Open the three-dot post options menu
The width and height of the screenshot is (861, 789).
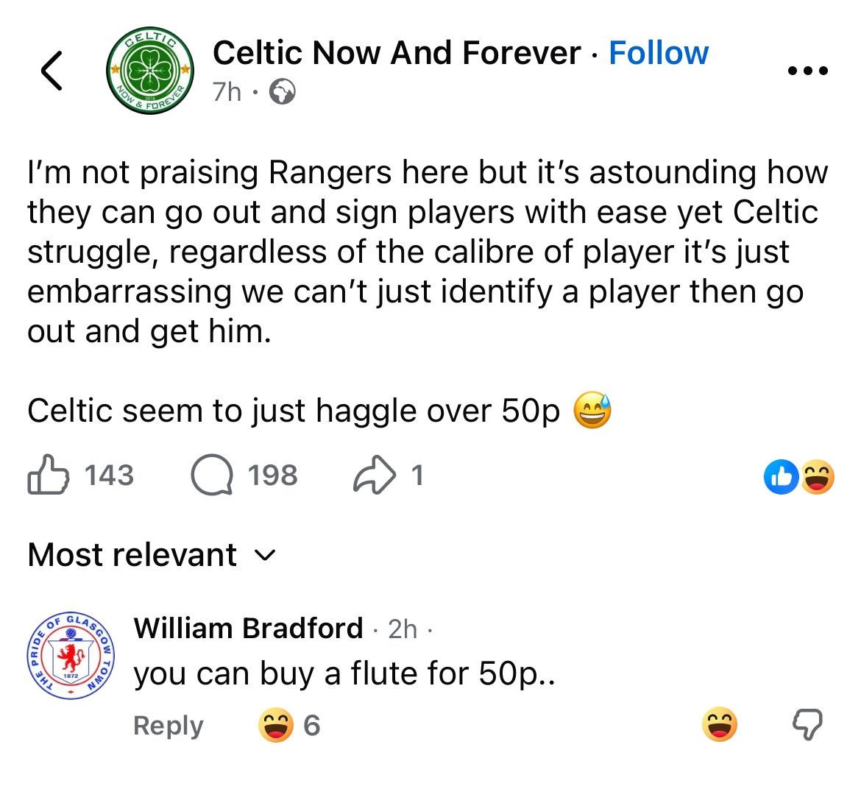click(807, 71)
